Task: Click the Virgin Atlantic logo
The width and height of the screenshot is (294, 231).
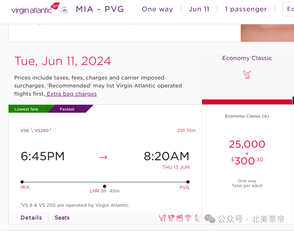Action: point(35,8)
